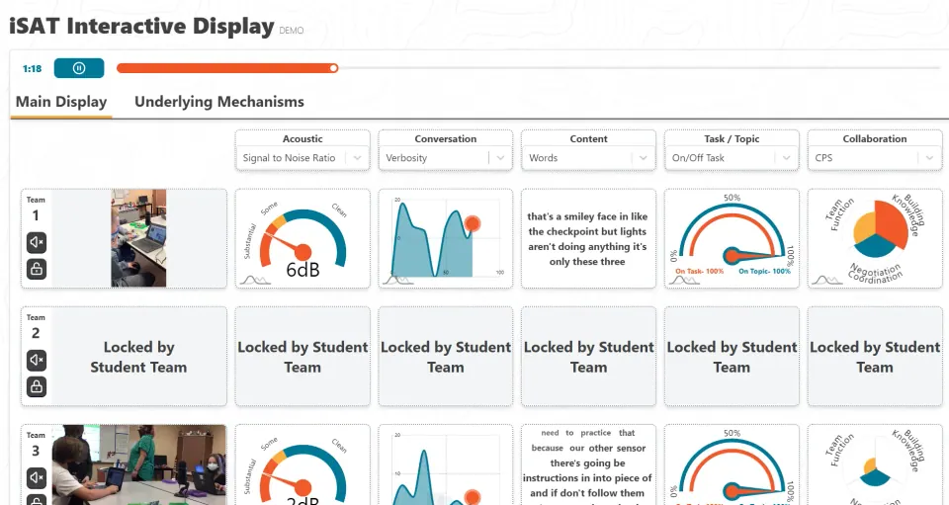Click Team 2 locked Content tile

[588, 357]
